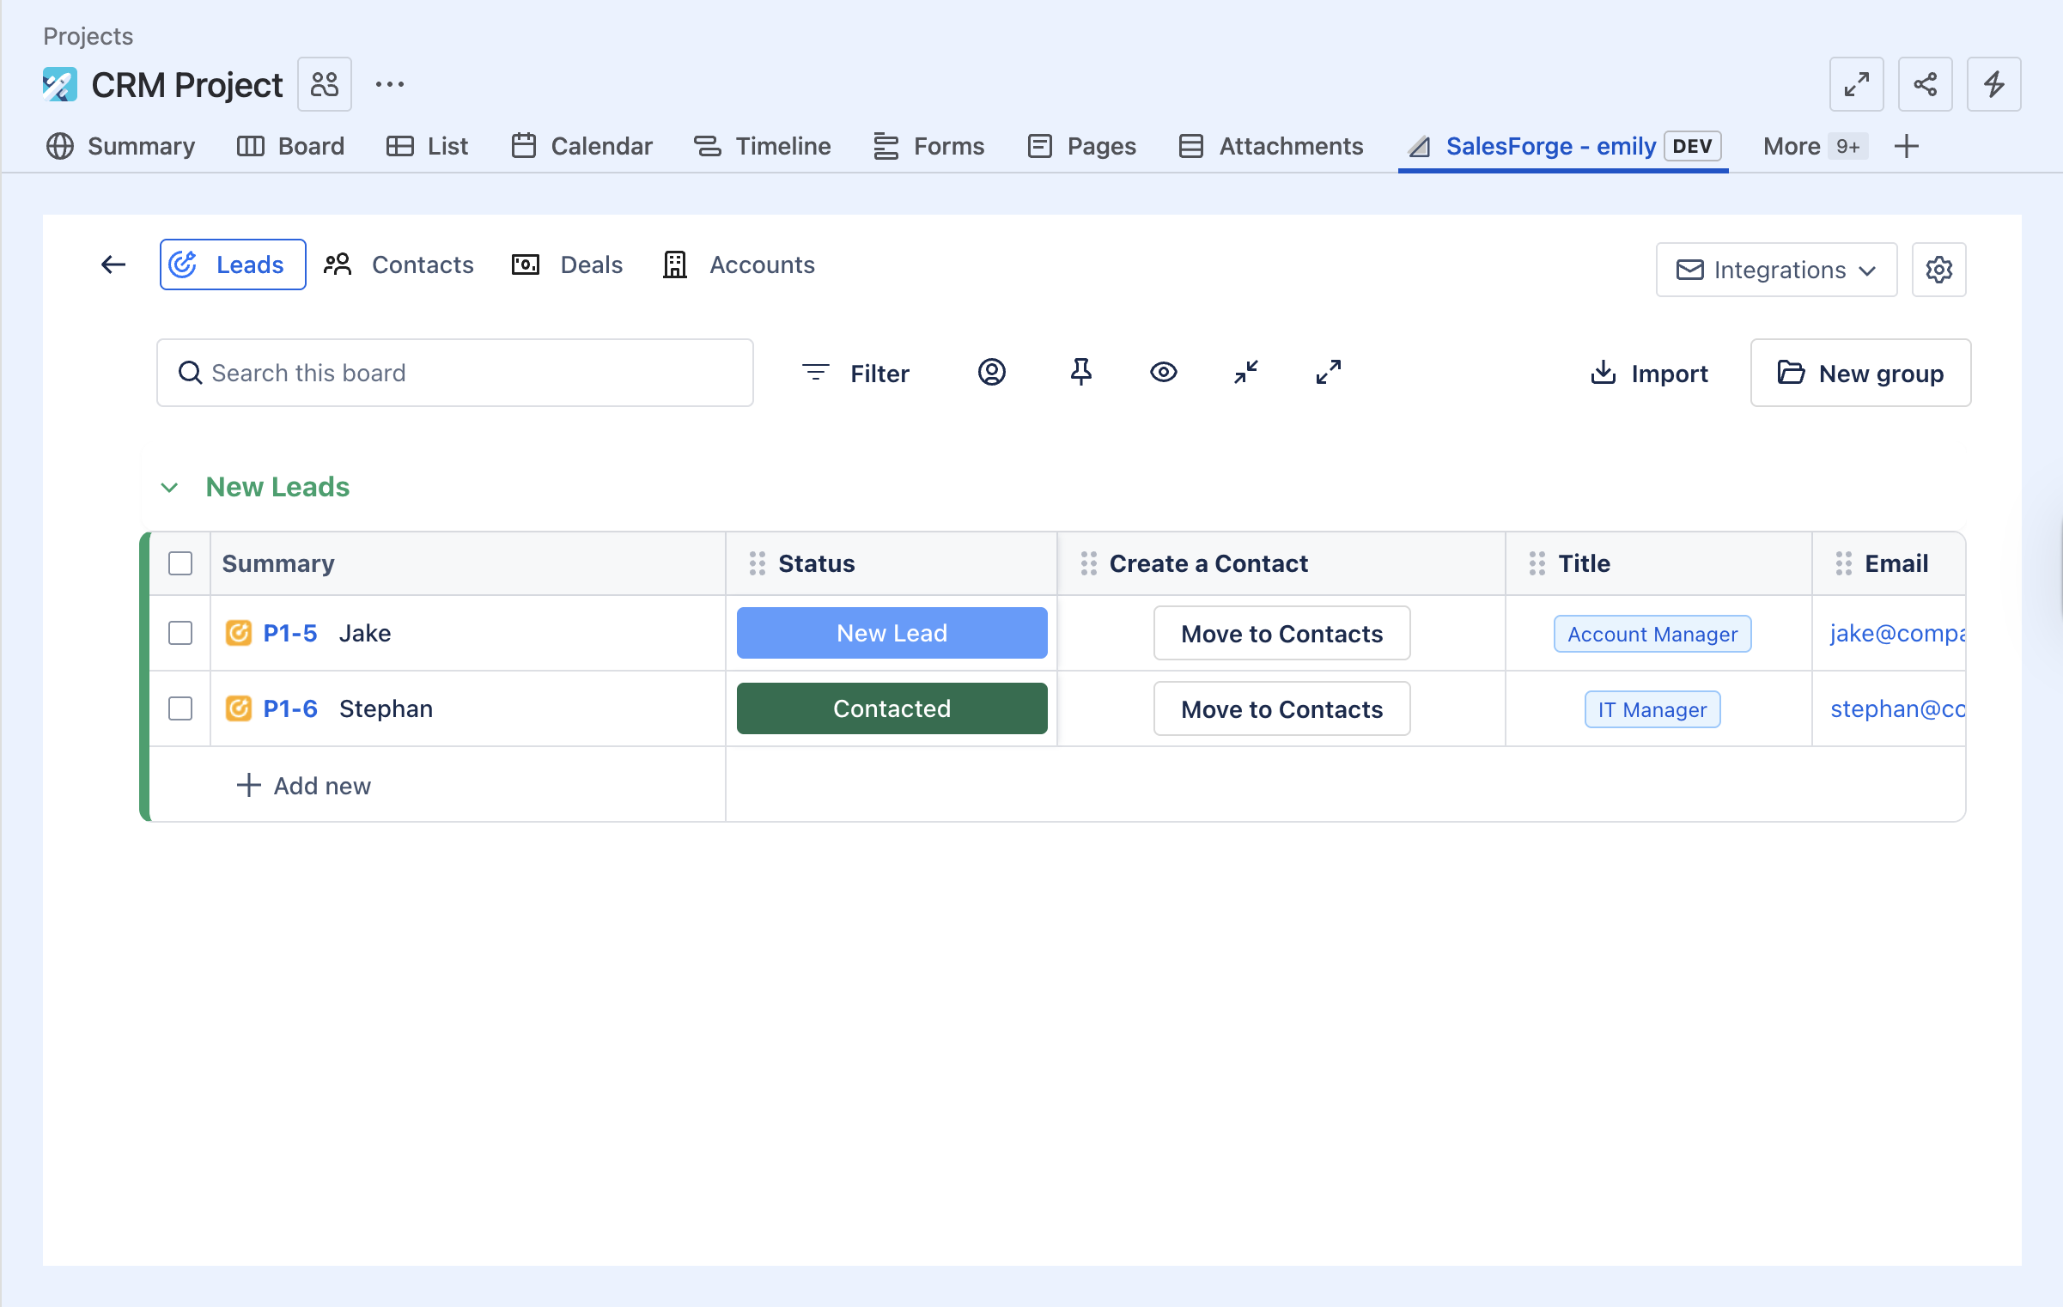Screen dimensions: 2063x1307
Task: Click the collapse all arrows icon
Action: pos(1246,372)
